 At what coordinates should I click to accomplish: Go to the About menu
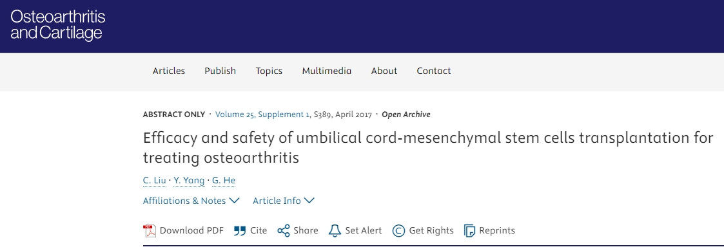pyautogui.click(x=384, y=71)
